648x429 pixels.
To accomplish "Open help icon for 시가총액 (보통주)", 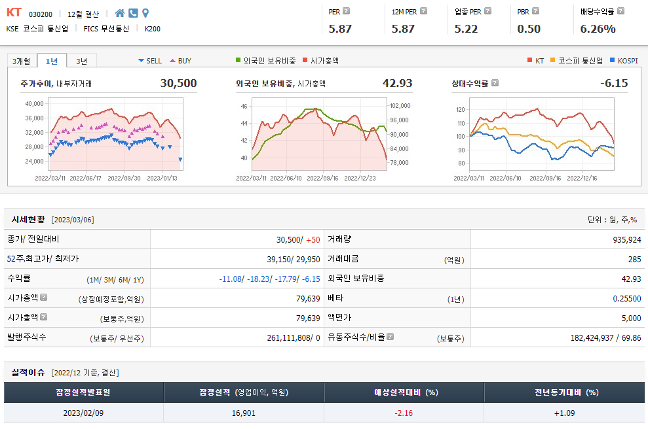I will [x=44, y=317].
